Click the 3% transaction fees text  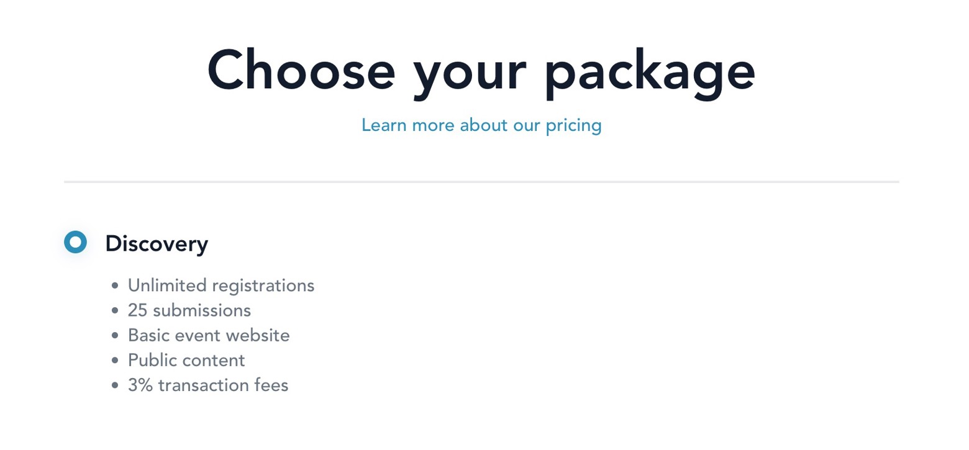click(208, 385)
